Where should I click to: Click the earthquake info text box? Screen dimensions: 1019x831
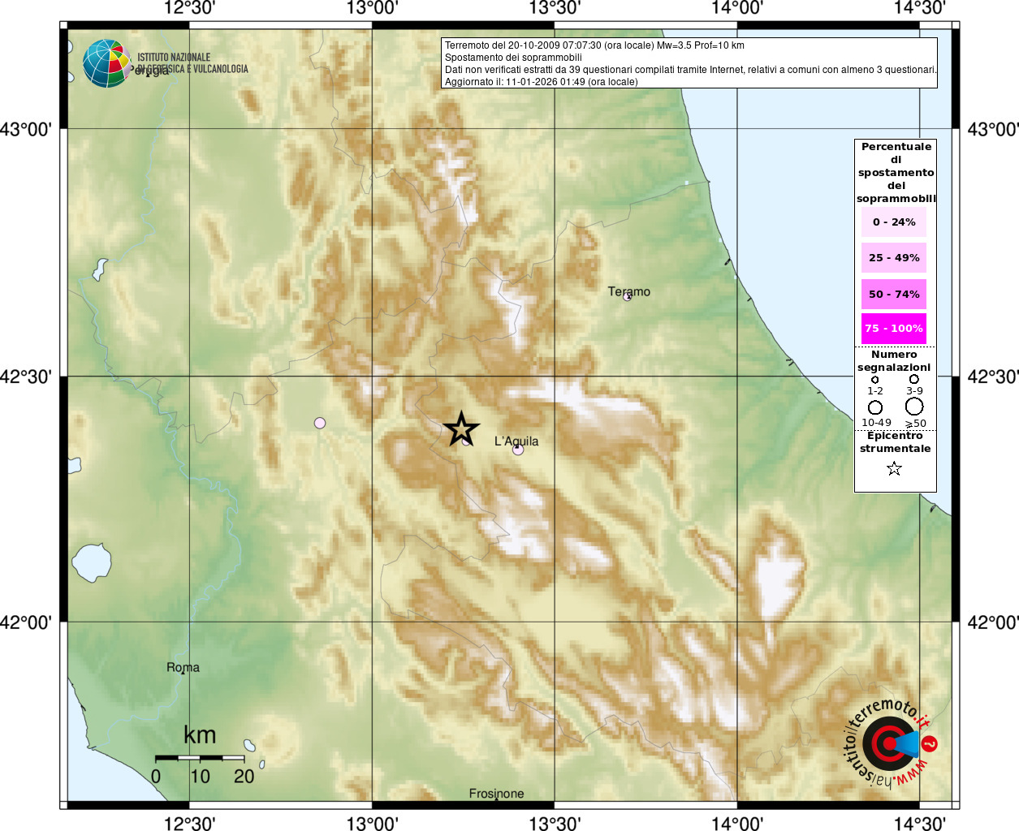[689, 63]
